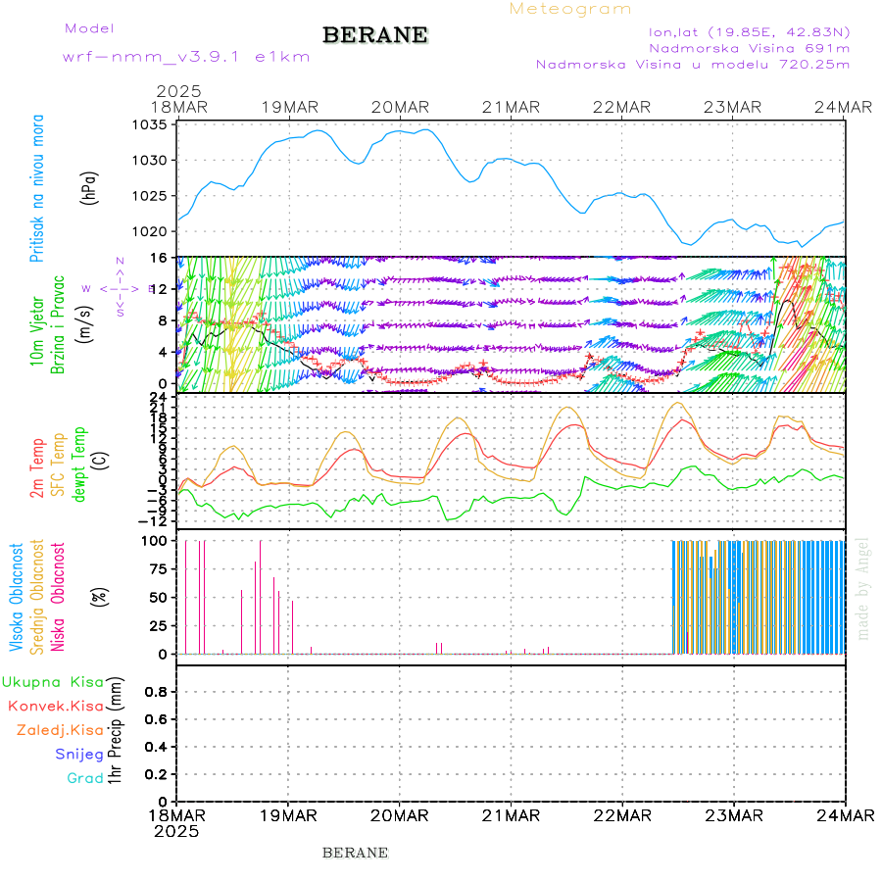
Task: Click the wind direction compass rose legend
Action: [120, 287]
